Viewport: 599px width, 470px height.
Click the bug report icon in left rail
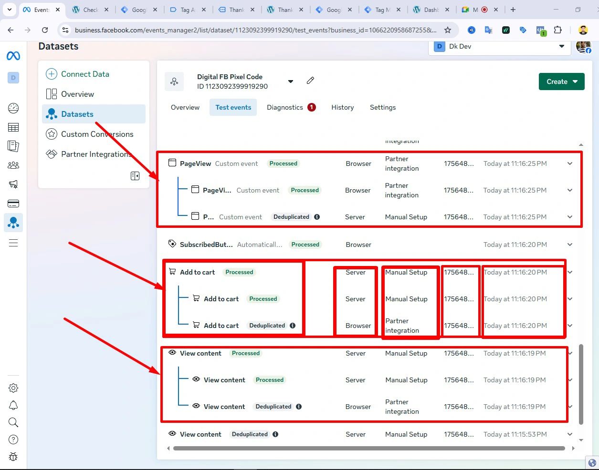[13, 457]
